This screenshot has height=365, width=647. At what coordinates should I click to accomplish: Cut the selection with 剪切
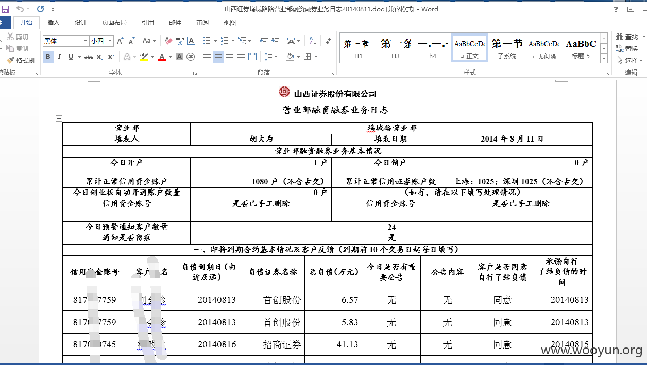(18, 37)
